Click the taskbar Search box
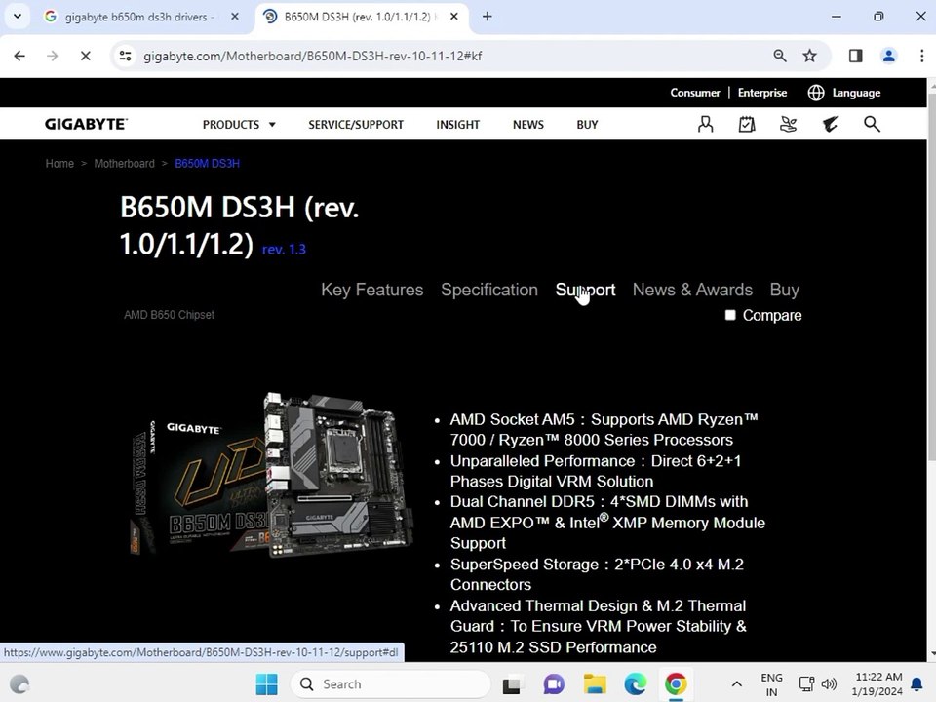Viewport: 936px width, 702px height. pyautogui.click(x=390, y=684)
